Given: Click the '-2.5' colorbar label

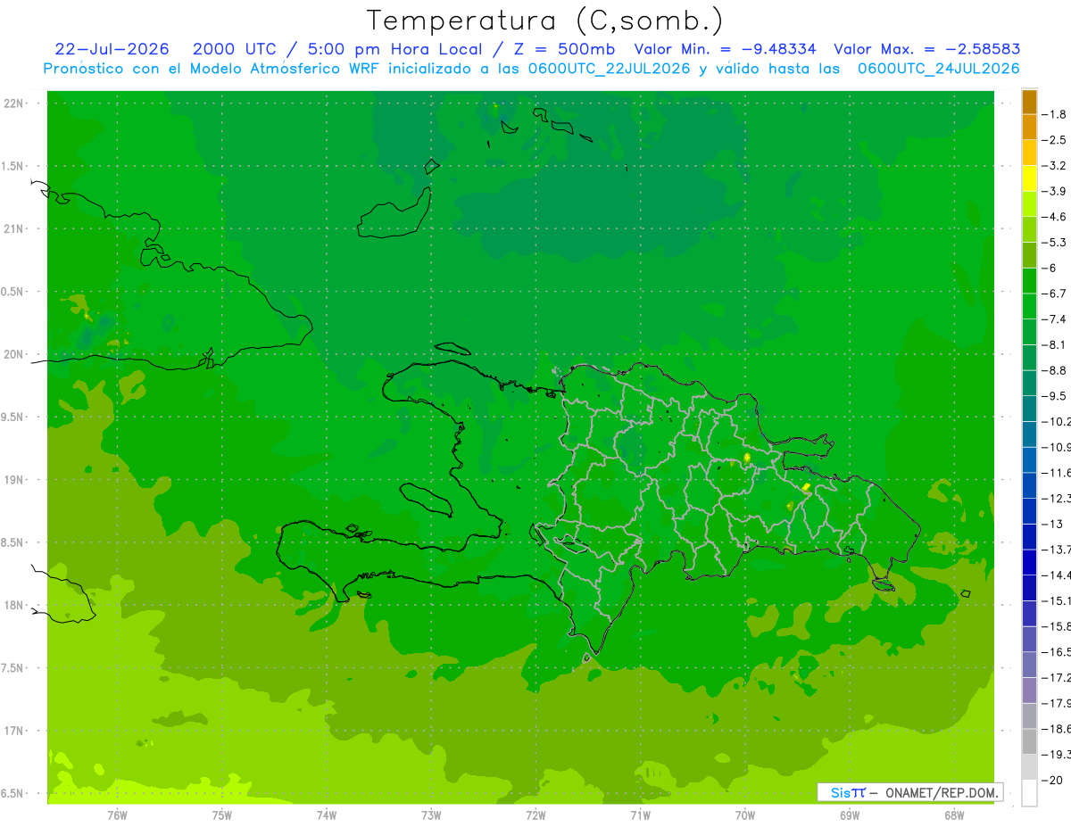Looking at the screenshot, I should pos(1054,140).
